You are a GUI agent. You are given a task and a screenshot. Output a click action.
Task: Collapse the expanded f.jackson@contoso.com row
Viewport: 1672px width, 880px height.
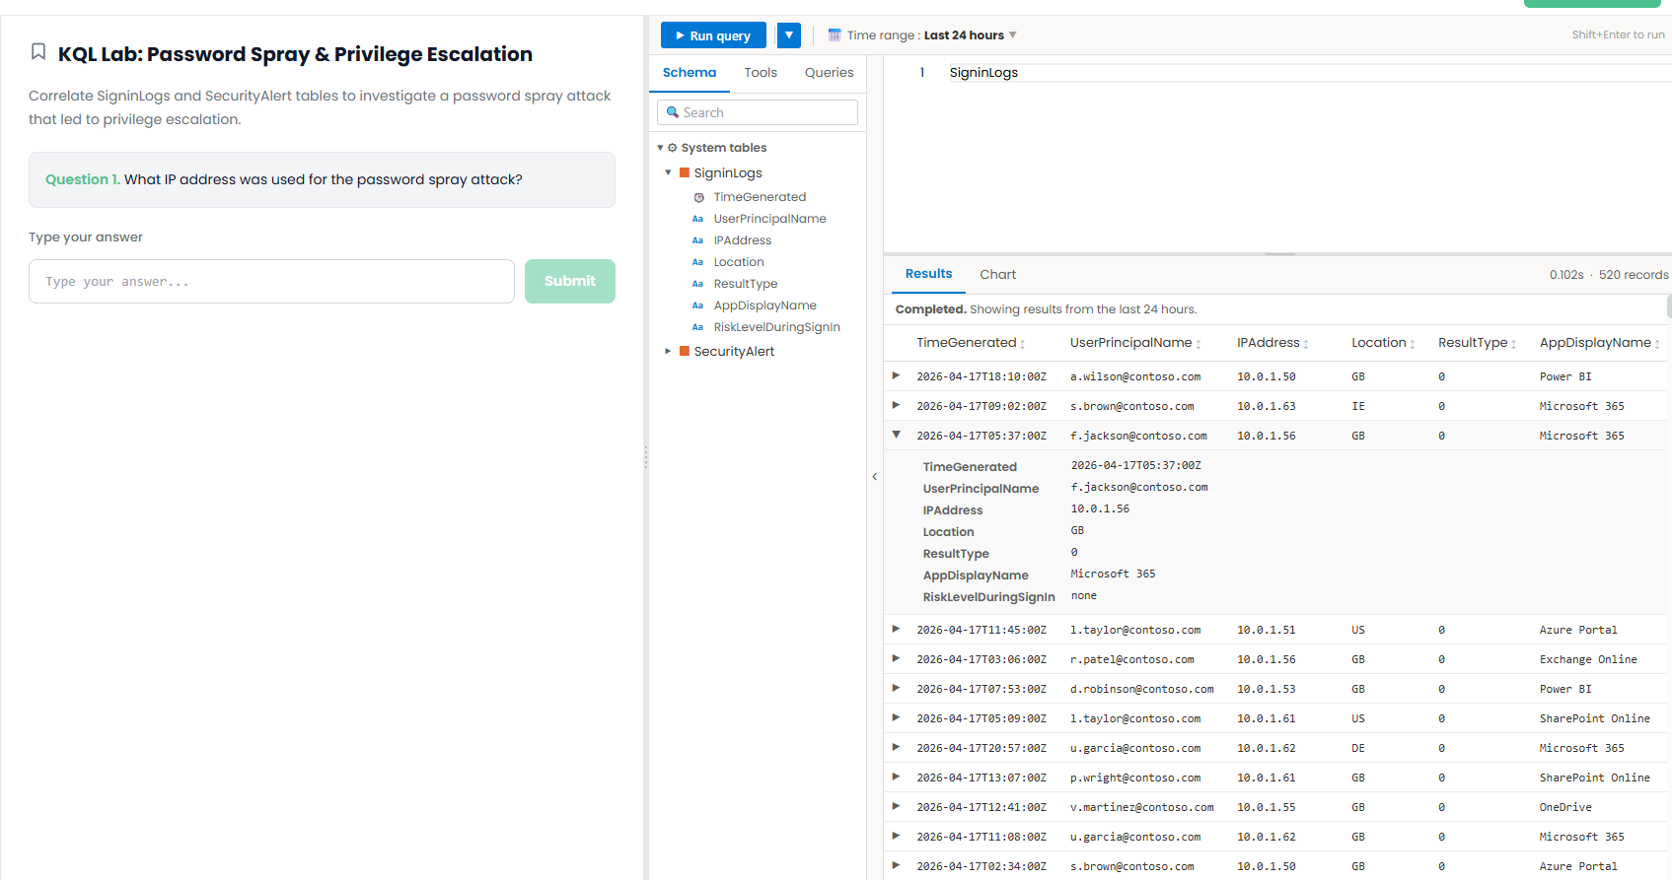pos(896,435)
